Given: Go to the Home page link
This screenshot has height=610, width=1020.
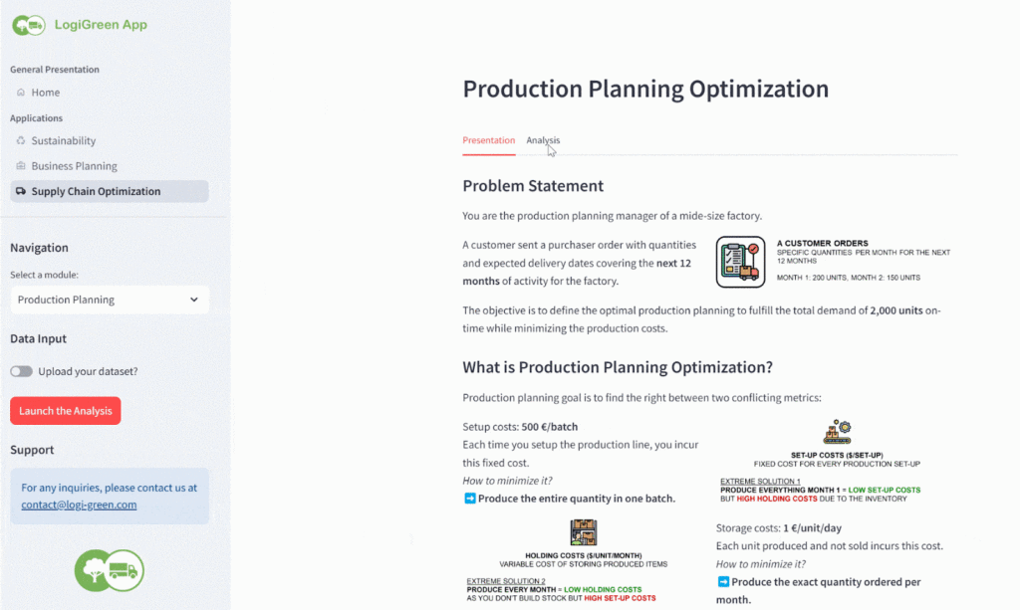Looking at the screenshot, I should (45, 93).
